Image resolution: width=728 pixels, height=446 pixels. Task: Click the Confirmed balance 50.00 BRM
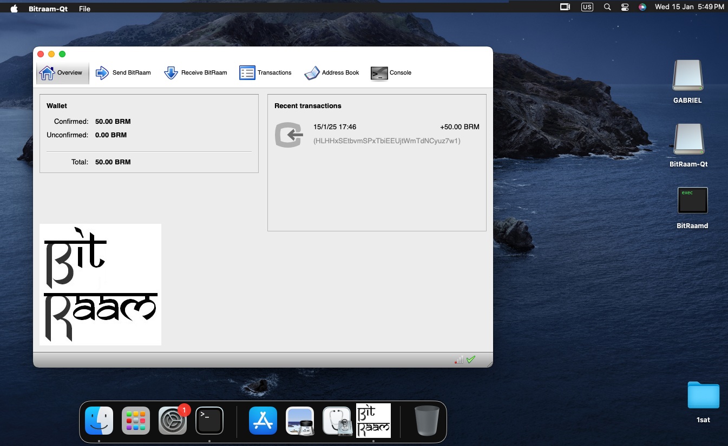coord(113,122)
